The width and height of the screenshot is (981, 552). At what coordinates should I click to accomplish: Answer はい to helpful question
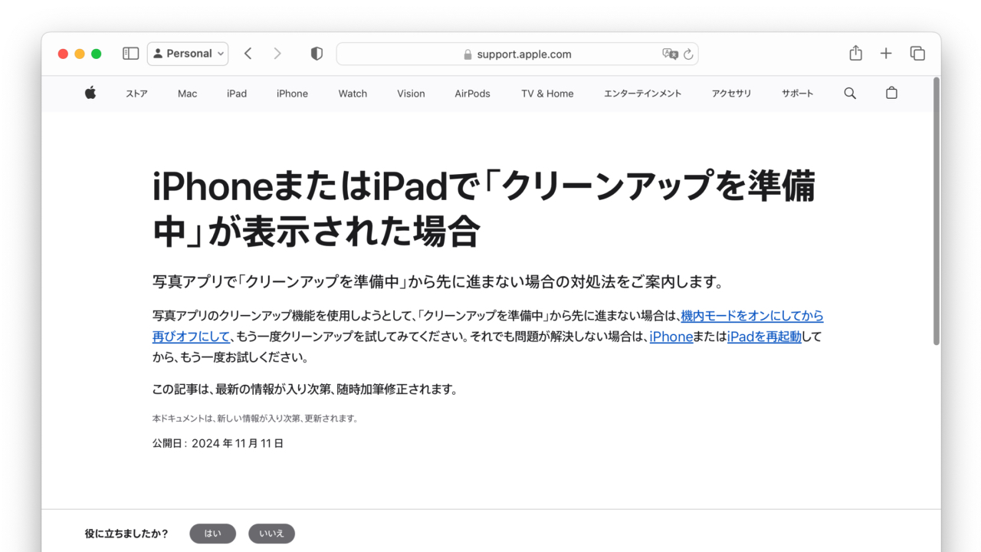[x=213, y=534]
